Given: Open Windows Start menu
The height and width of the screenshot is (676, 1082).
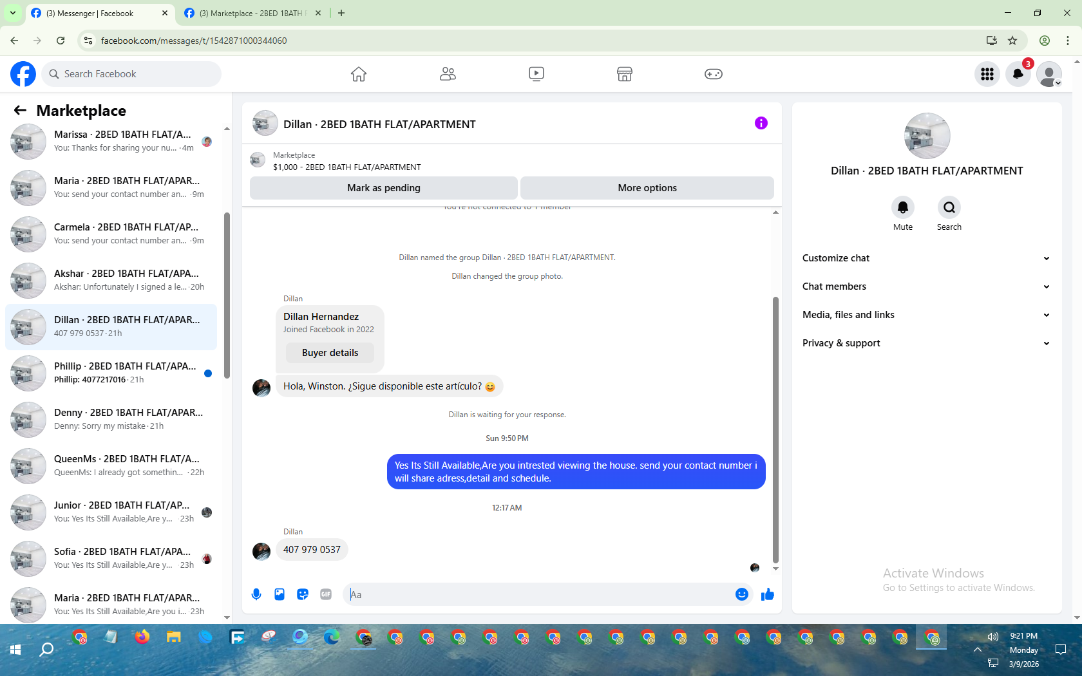Looking at the screenshot, I should tap(15, 650).
